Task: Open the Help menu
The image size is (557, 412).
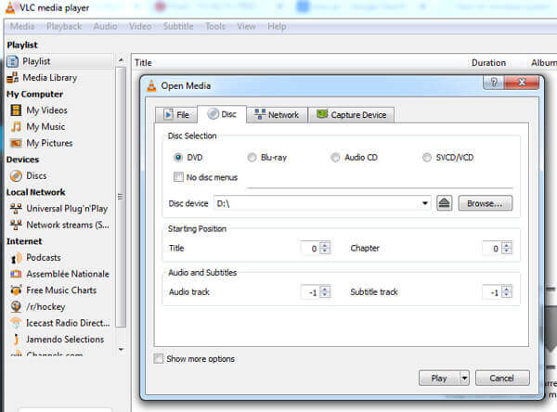Action: (277, 26)
